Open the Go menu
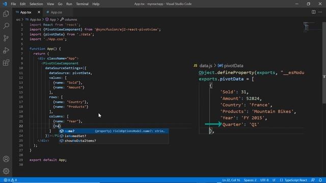 60,4
